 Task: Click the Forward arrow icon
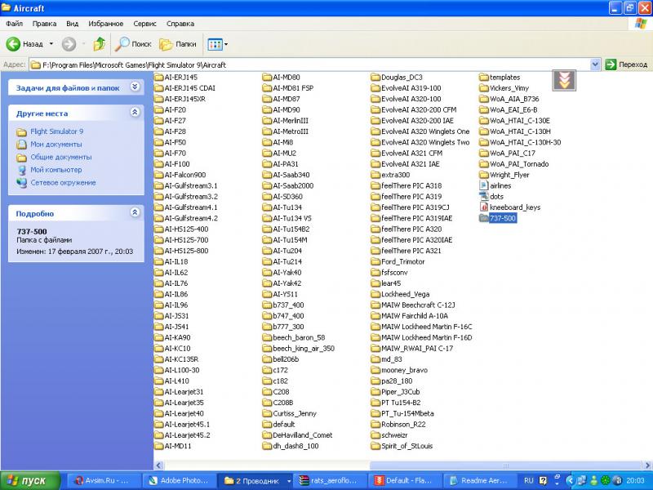pos(69,44)
